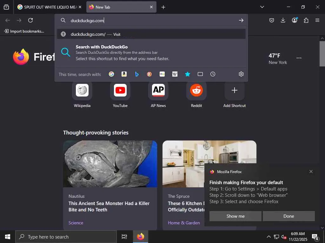Go forward one page
This screenshot has height=243, width=325.
point(19,20)
